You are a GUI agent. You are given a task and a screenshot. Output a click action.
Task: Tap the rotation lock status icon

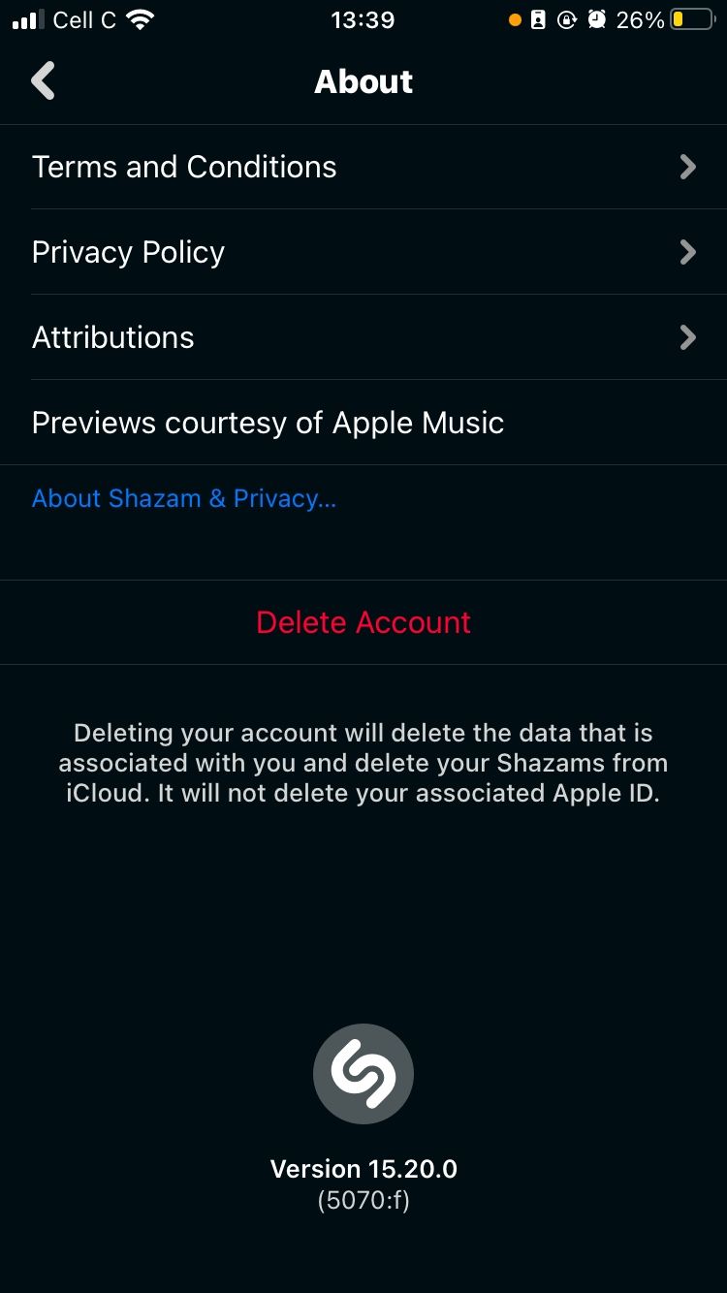click(567, 20)
